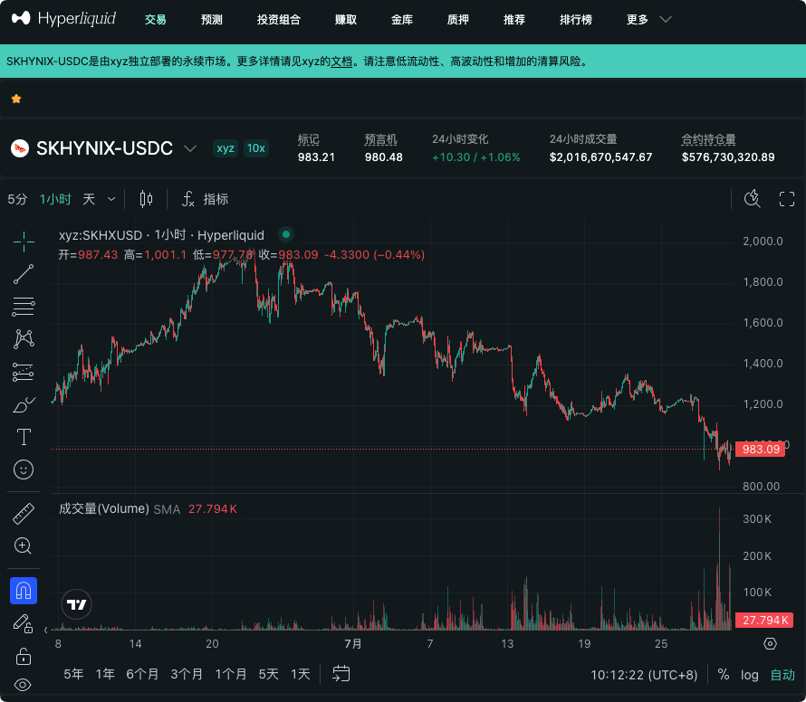Click the 合约持仓量 value $576,730,320.89
This screenshot has height=702, width=806.
pyautogui.click(x=728, y=157)
